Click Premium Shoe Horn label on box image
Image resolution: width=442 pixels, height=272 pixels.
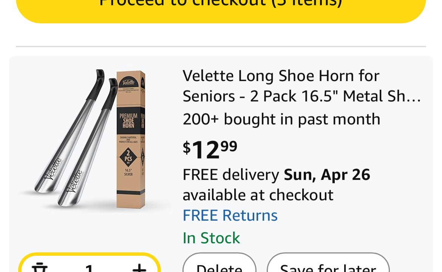coord(128,121)
